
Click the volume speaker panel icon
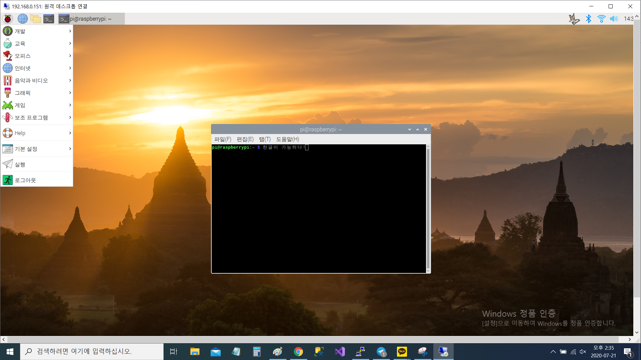click(614, 19)
